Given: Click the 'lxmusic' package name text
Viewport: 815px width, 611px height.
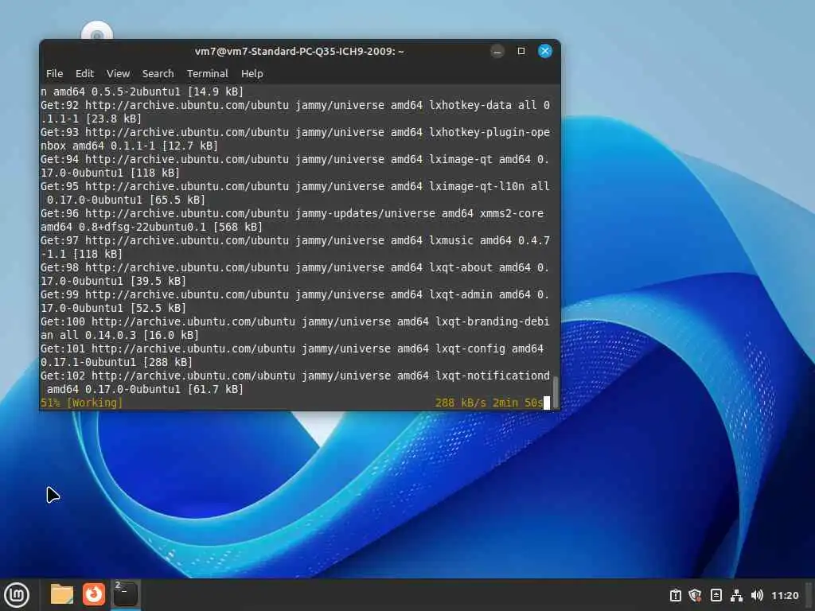Looking at the screenshot, I should tap(451, 240).
